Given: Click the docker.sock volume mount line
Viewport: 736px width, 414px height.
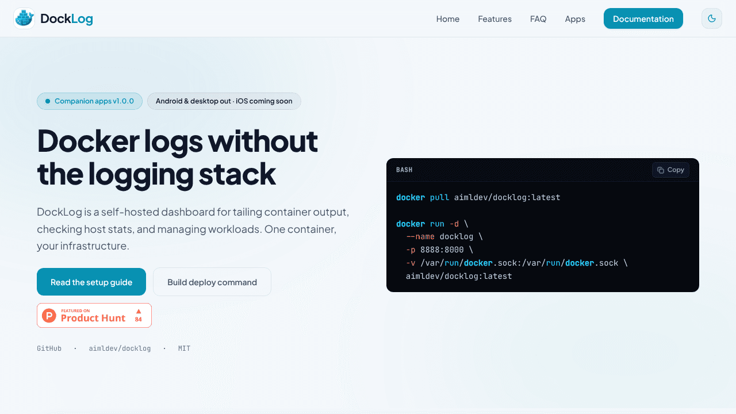Looking at the screenshot, I should click(x=516, y=263).
